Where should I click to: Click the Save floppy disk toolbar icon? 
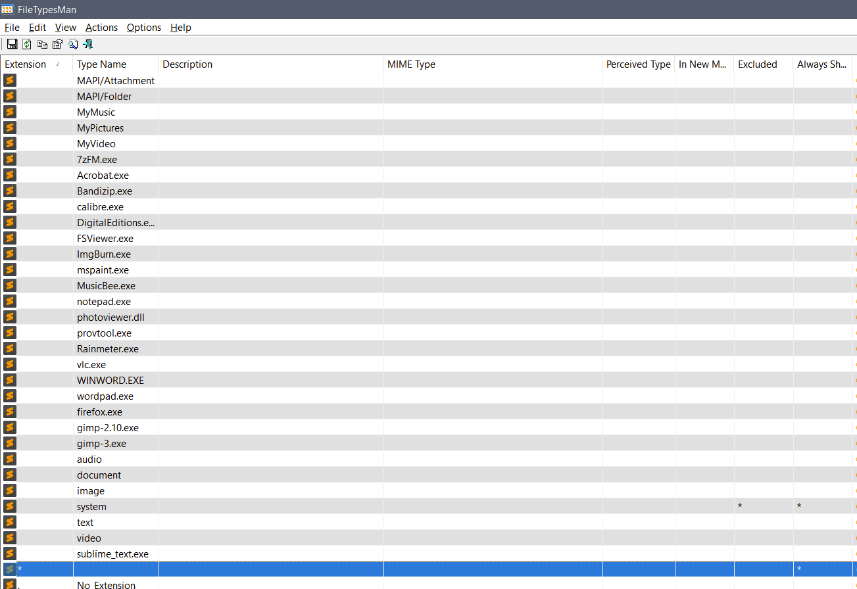(12, 44)
